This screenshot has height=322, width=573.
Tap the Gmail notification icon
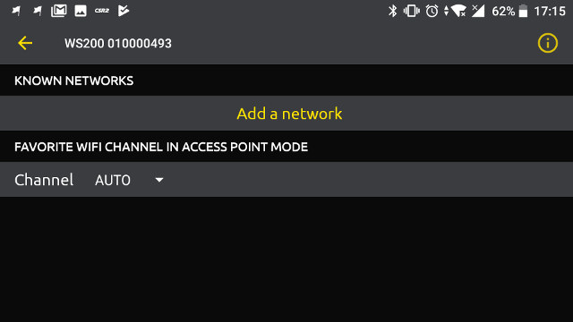[59, 11]
